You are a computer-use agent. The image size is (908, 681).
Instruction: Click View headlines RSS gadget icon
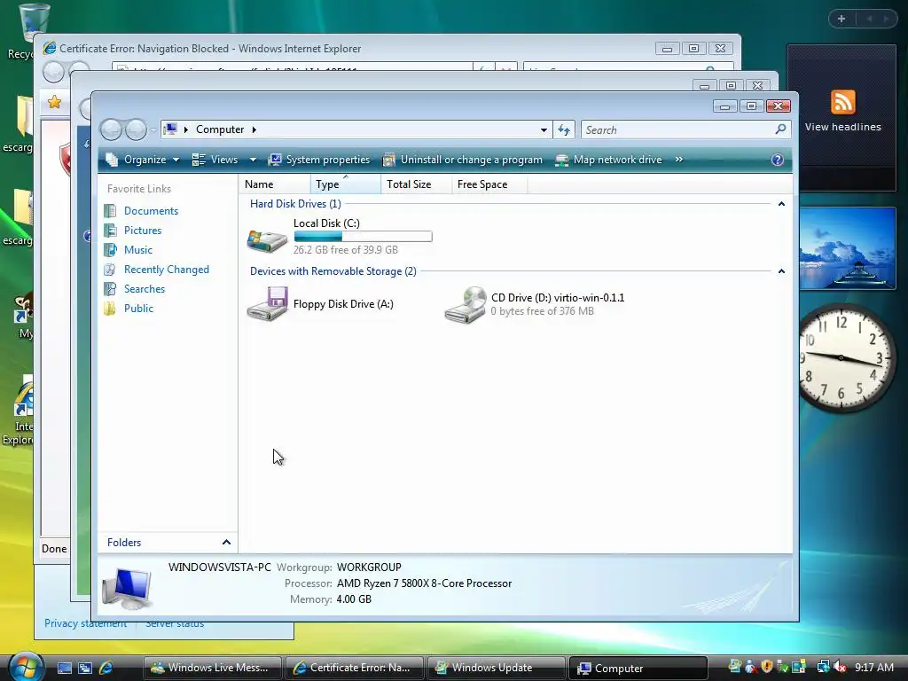point(842,103)
